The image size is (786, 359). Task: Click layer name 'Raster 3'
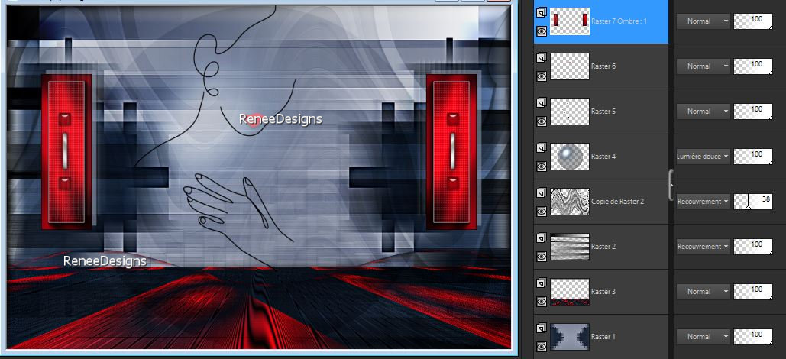(603, 291)
